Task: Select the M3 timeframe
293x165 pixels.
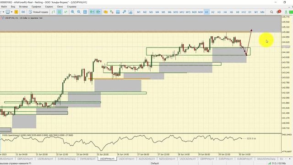Action: pos(151,12)
